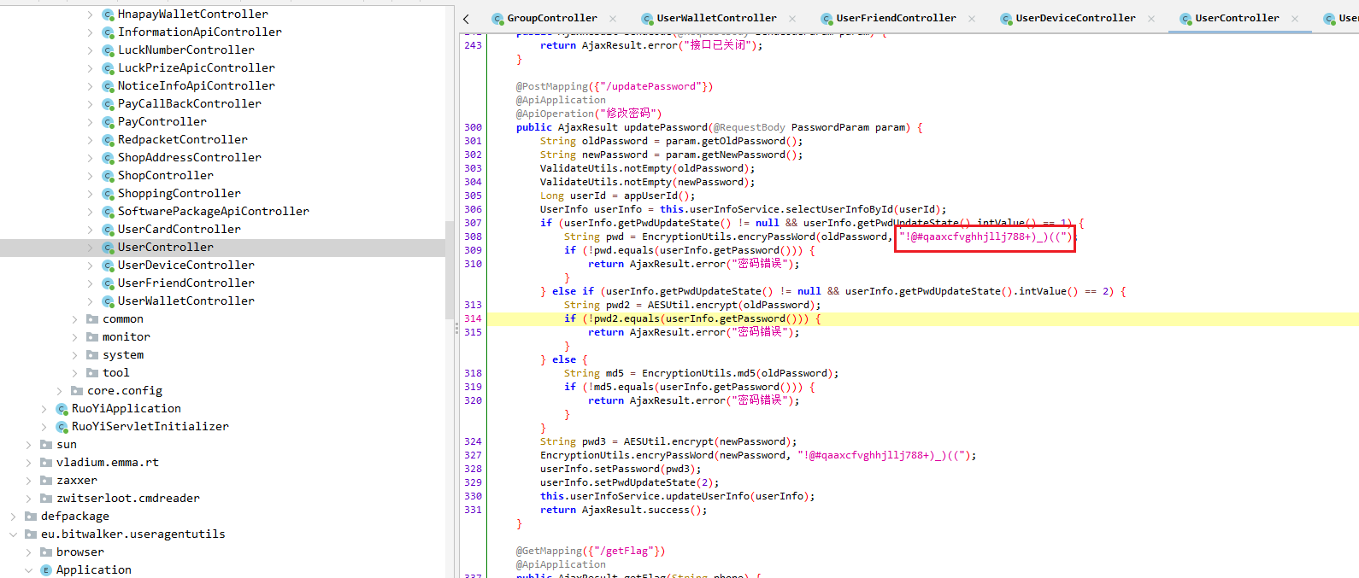Viewport: 1359px width, 578px height.
Task: Click the tree panel vertical scrollbar
Action: pos(450,269)
